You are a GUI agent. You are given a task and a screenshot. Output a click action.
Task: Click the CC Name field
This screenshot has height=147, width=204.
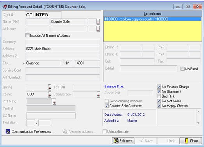[51, 115]
